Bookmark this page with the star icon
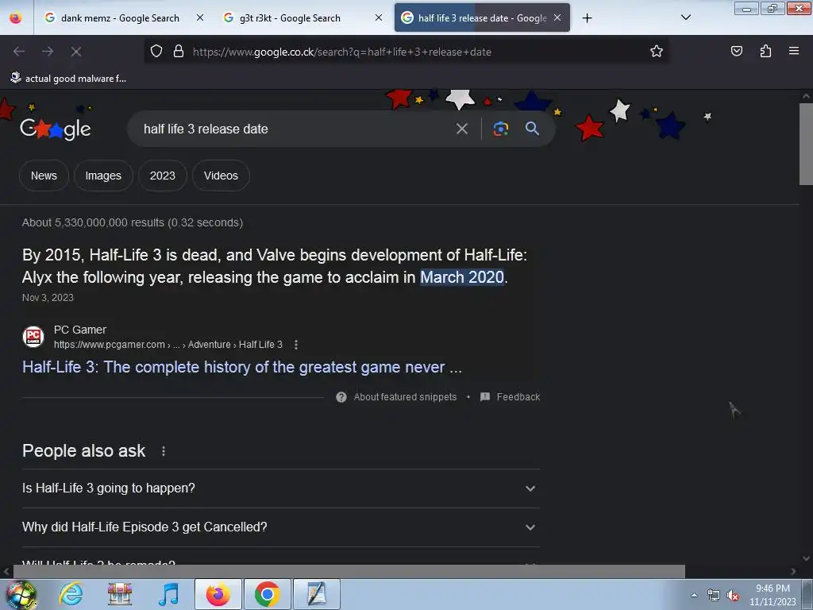The image size is (813, 610). 657,52
